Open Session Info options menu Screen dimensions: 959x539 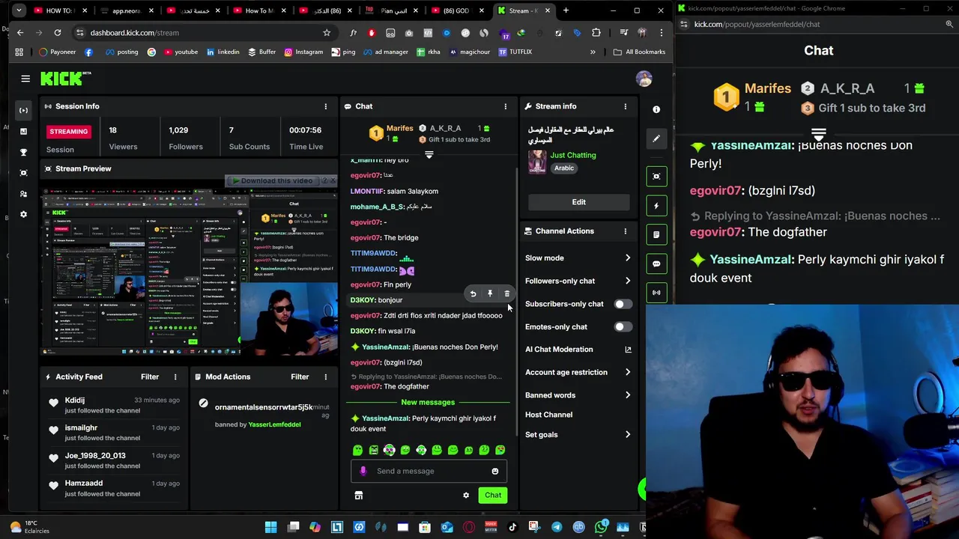tap(325, 106)
